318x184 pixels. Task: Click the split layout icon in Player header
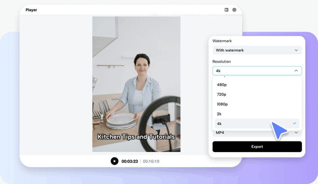[x=226, y=10]
